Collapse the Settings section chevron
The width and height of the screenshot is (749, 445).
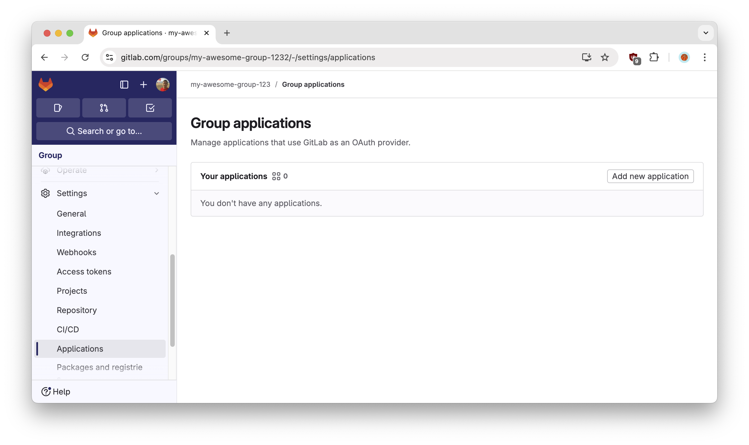coord(156,194)
